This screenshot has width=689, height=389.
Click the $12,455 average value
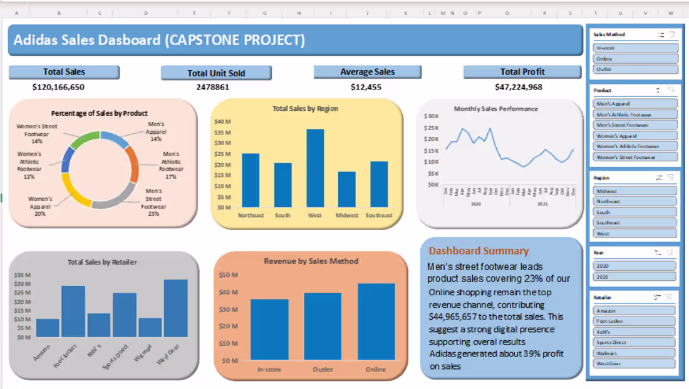(x=366, y=88)
